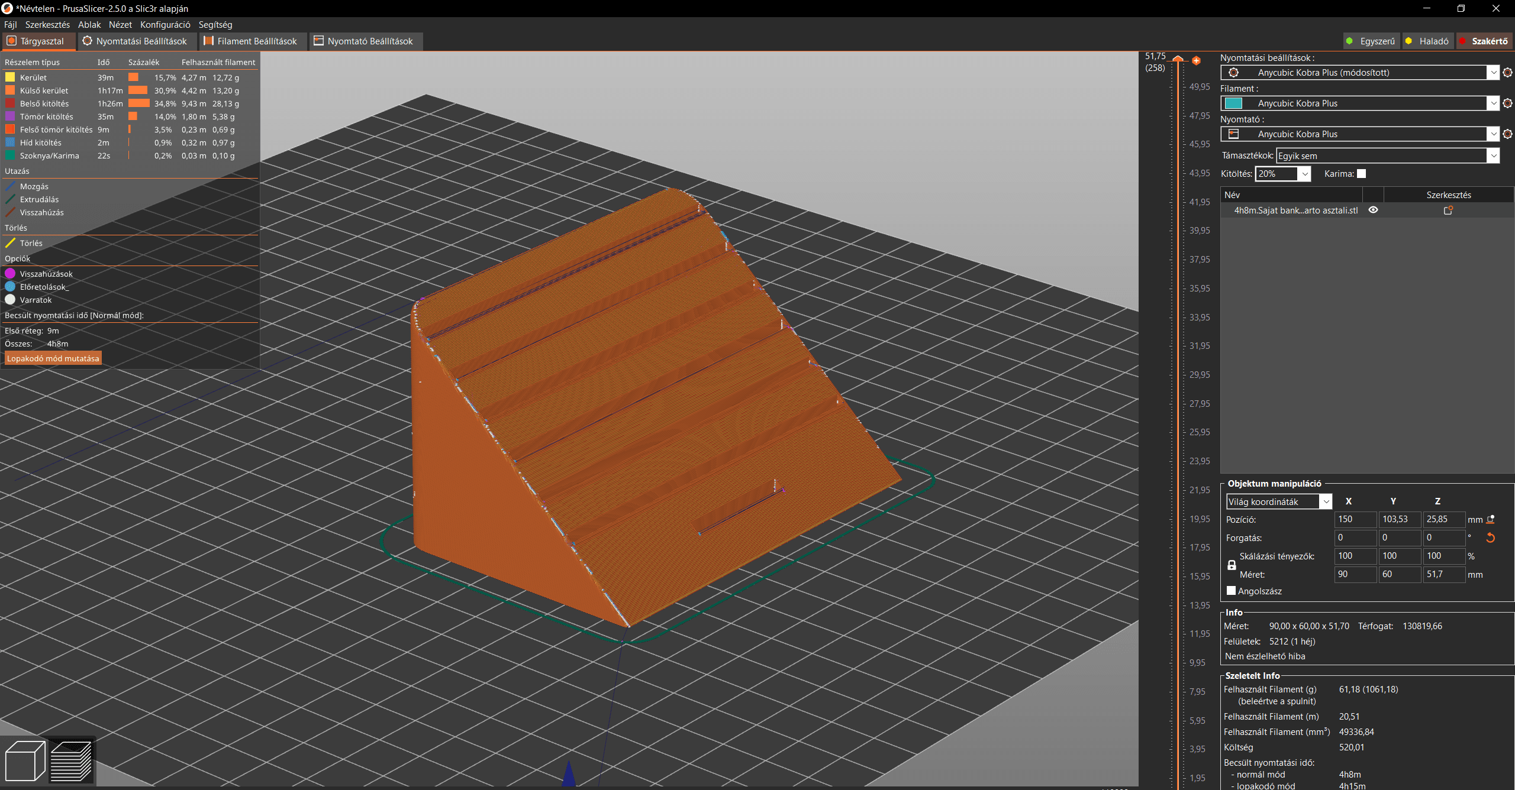Toggle the scale lock icon
The width and height of the screenshot is (1515, 790).
(1232, 565)
